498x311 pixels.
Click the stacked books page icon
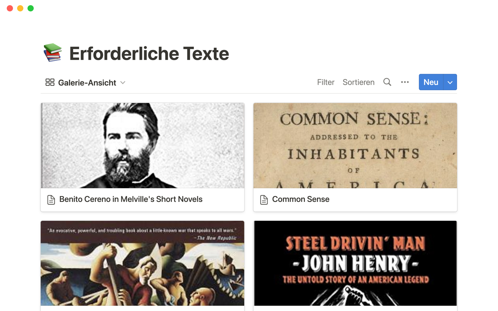(x=53, y=52)
